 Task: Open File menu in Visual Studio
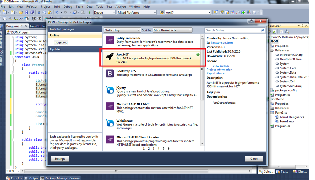[x=3, y=7]
